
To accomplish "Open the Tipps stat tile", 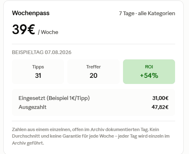I will coord(38,72).
